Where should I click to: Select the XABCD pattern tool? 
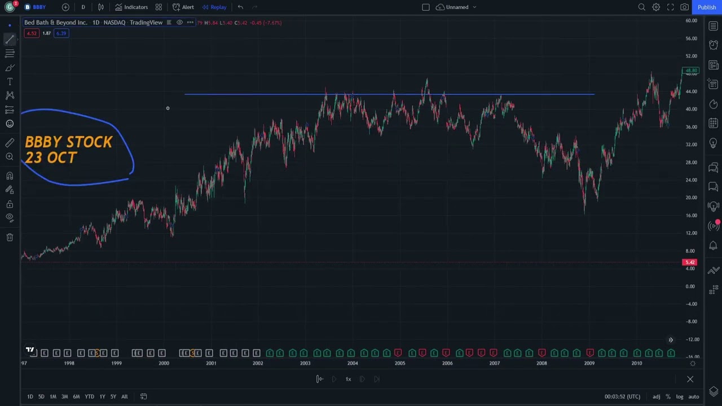pos(10,96)
